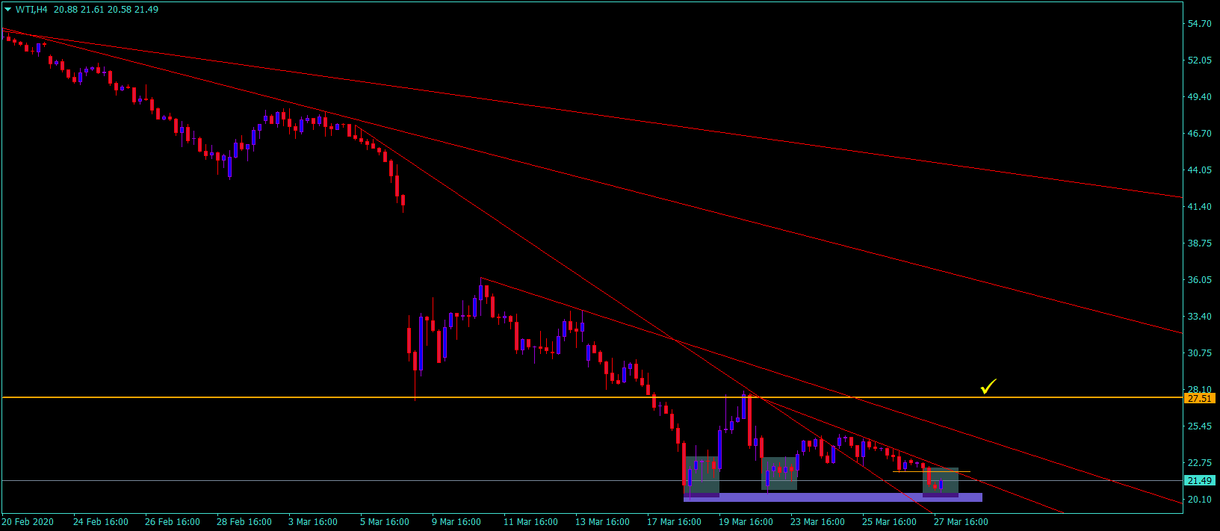Click the 54.70 price scale label
Viewport: 1220px width, 531px height.
(x=1199, y=24)
